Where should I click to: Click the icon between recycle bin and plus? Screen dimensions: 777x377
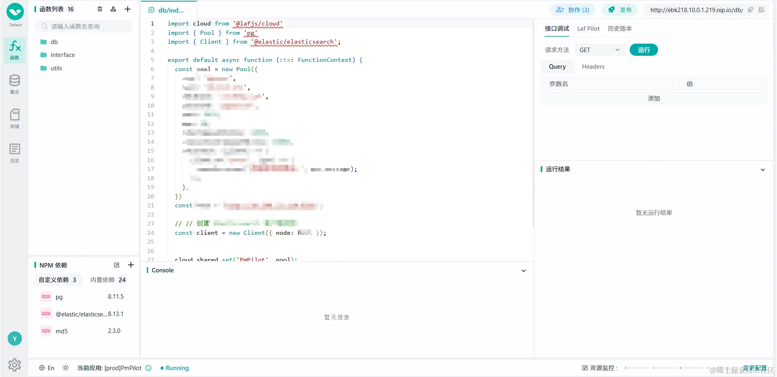[x=113, y=9]
